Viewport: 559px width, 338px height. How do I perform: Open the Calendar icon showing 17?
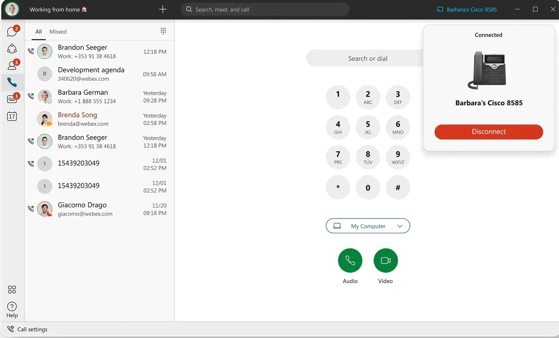[12, 116]
